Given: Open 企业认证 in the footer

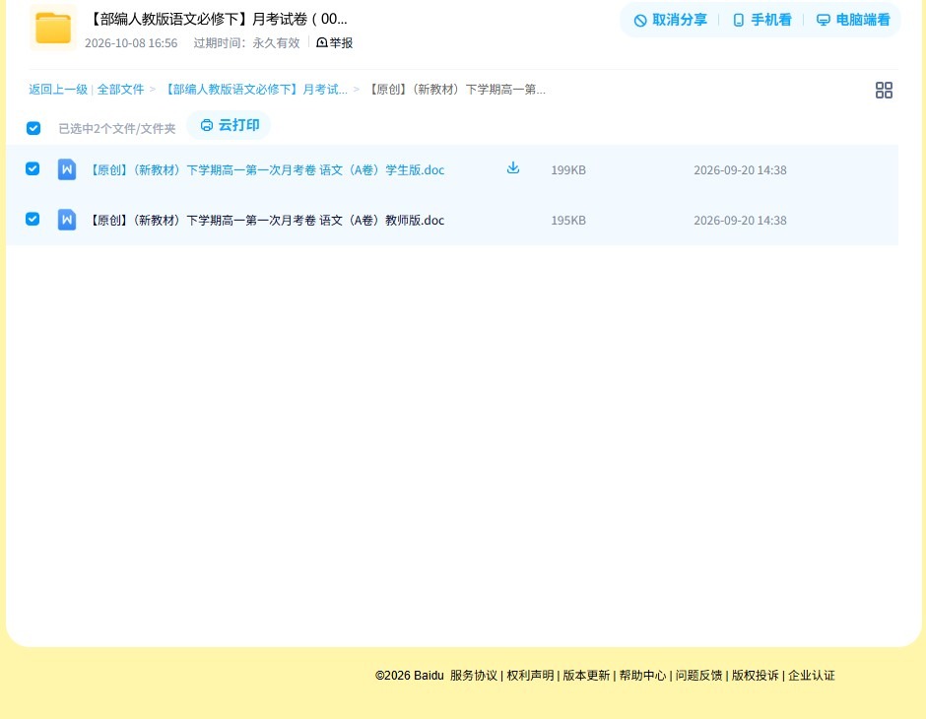Looking at the screenshot, I should coord(812,676).
